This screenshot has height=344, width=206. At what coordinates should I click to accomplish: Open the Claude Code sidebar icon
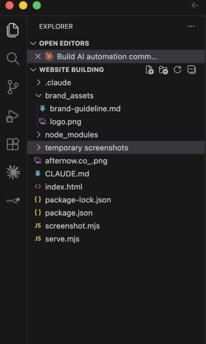[x=13, y=172]
